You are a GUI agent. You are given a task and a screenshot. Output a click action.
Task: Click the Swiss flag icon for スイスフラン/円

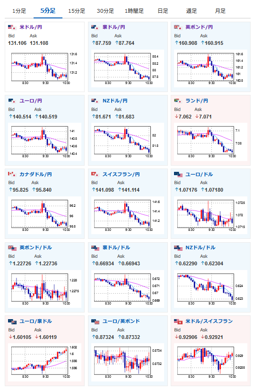tap(95, 174)
